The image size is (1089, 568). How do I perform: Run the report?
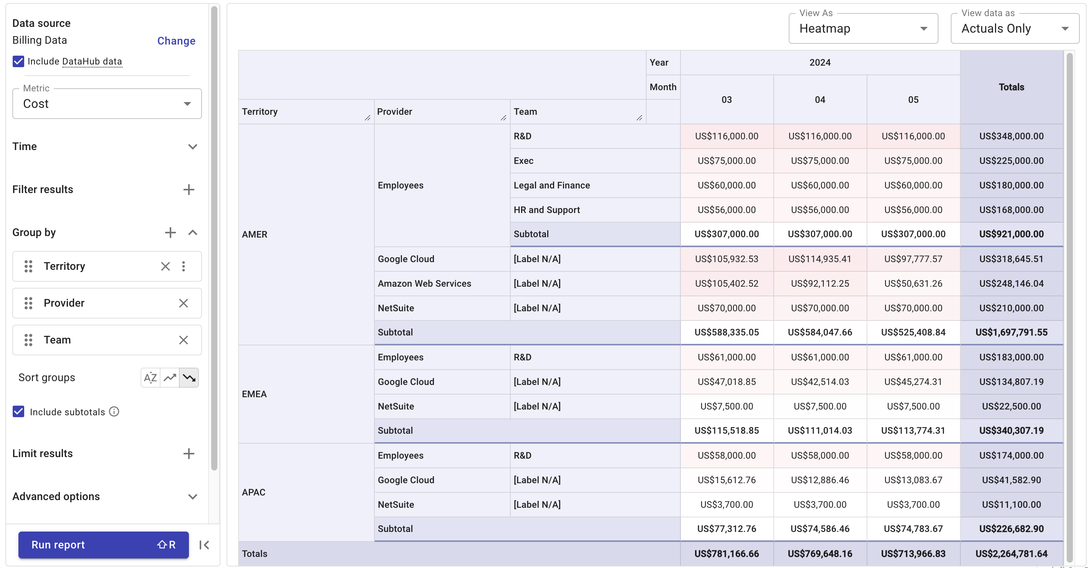coord(103,545)
